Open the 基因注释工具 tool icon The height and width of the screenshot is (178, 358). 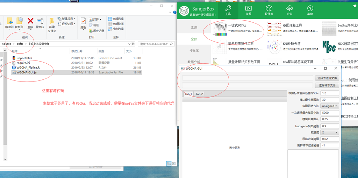coord(274,28)
